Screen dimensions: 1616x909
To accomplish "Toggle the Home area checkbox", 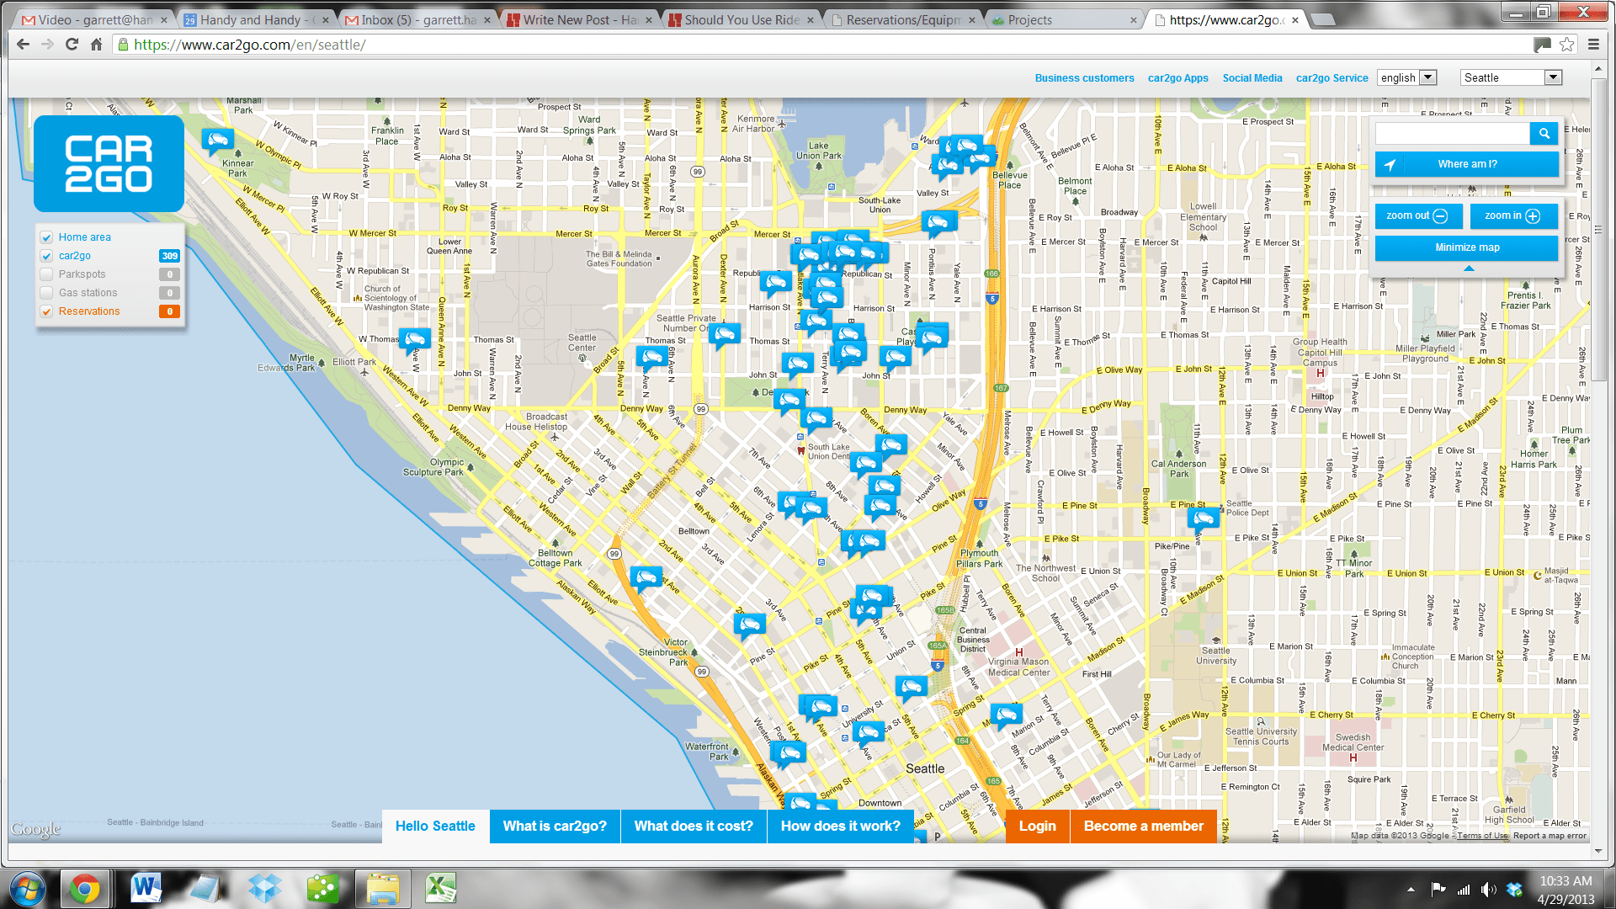I will [46, 237].
